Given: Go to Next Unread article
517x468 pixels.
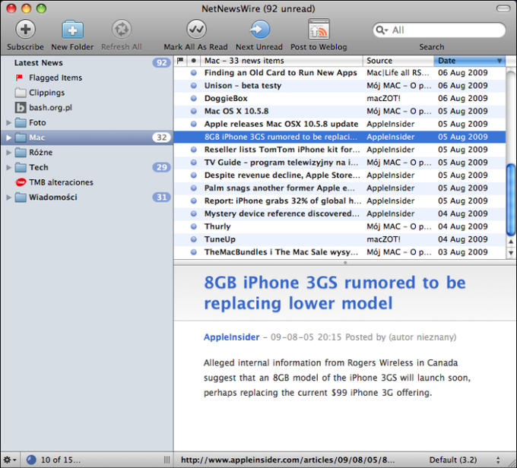Looking at the screenshot, I should (x=259, y=30).
